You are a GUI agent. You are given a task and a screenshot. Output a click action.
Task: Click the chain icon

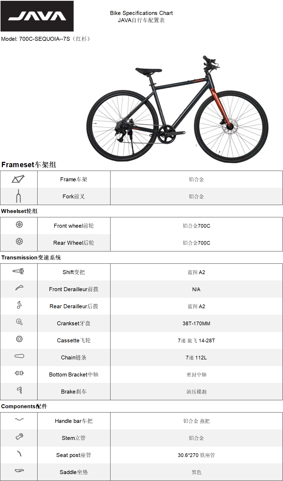[19, 356]
